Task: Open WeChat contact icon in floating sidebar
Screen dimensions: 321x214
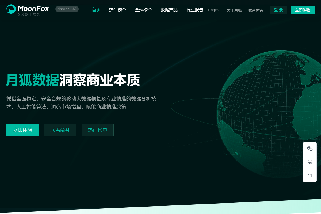Action: click(310, 149)
